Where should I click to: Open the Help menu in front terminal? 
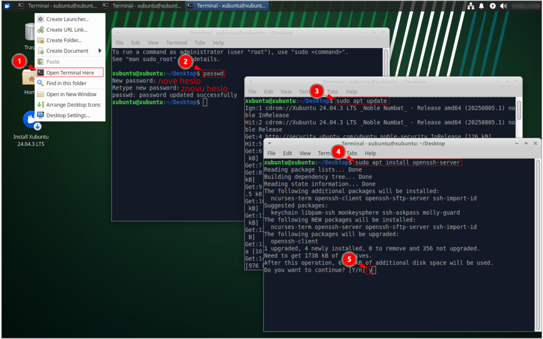(x=370, y=153)
